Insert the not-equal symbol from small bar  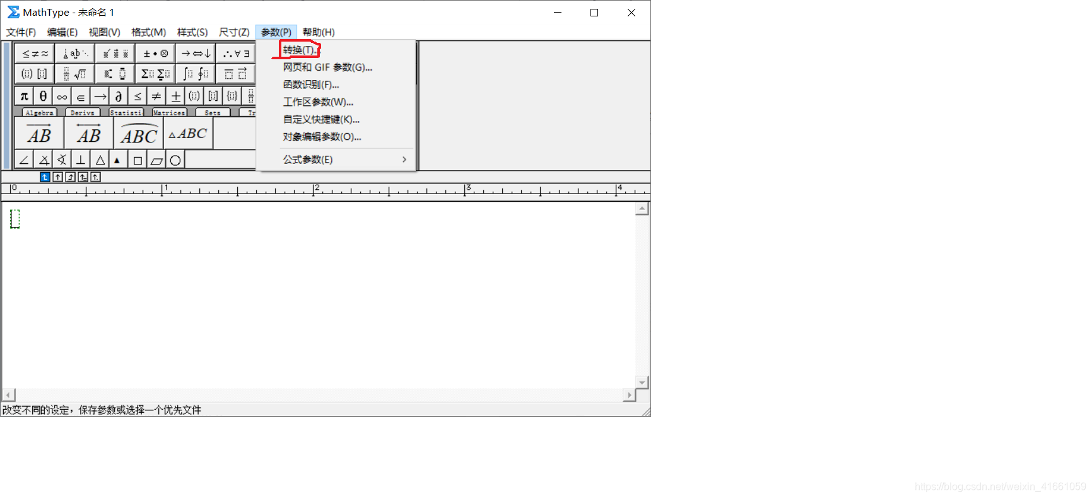(x=156, y=96)
